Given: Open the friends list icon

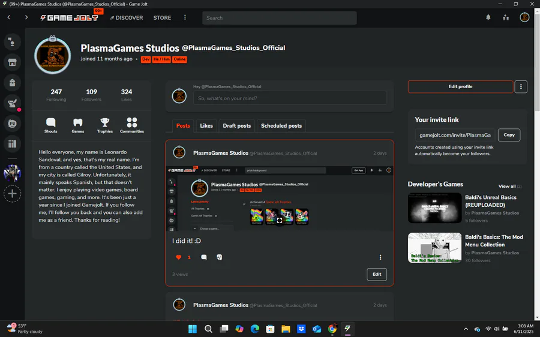Looking at the screenshot, I should (x=506, y=17).
